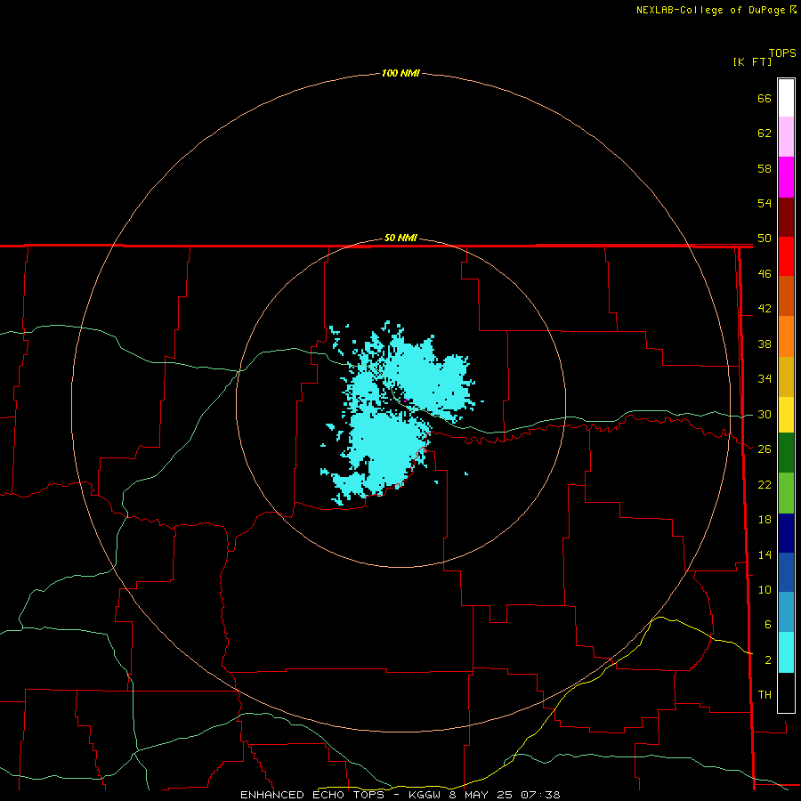The image size is (801, 801).
Task: Click the cyan 2 kft legend swatch
Action: (x=786, y=652)
